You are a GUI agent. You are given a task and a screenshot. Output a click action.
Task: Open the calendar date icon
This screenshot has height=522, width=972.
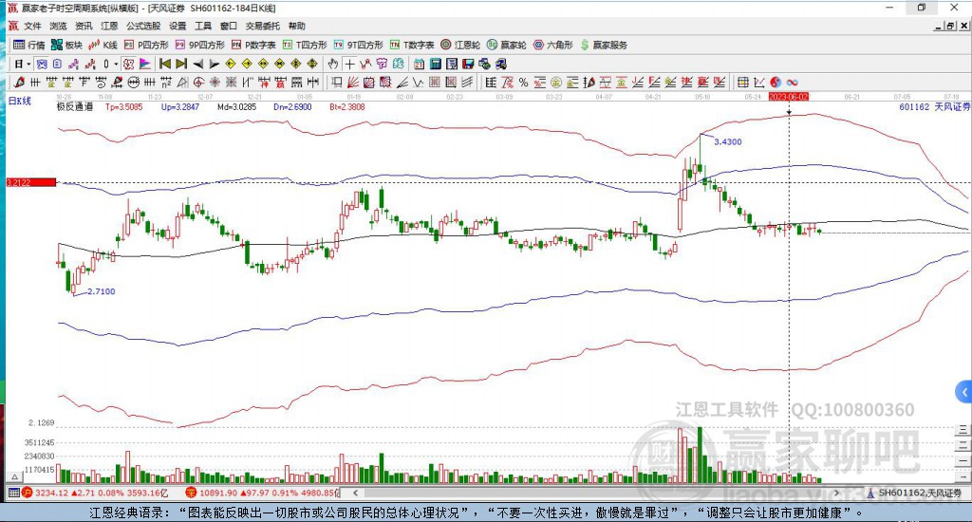[419, 64]
